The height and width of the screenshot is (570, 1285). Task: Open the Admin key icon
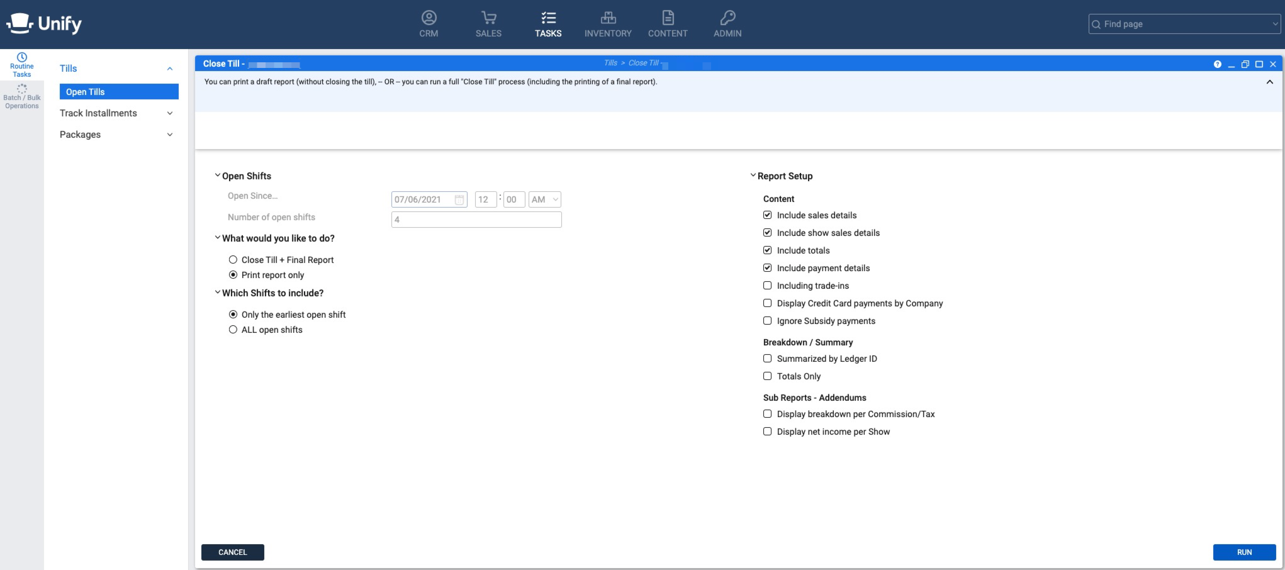[726, 23]
